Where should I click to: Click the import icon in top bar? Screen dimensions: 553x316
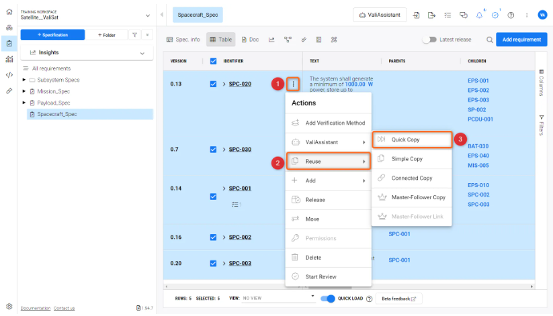pos(416,15)
